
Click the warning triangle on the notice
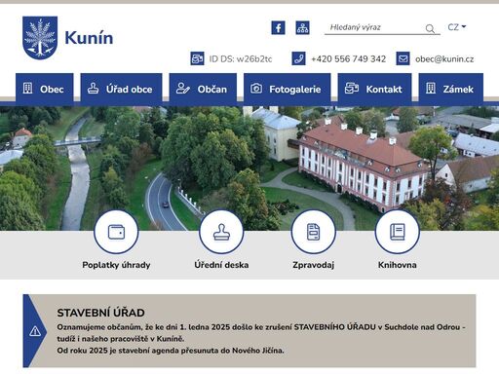click(x=35, y=331)
